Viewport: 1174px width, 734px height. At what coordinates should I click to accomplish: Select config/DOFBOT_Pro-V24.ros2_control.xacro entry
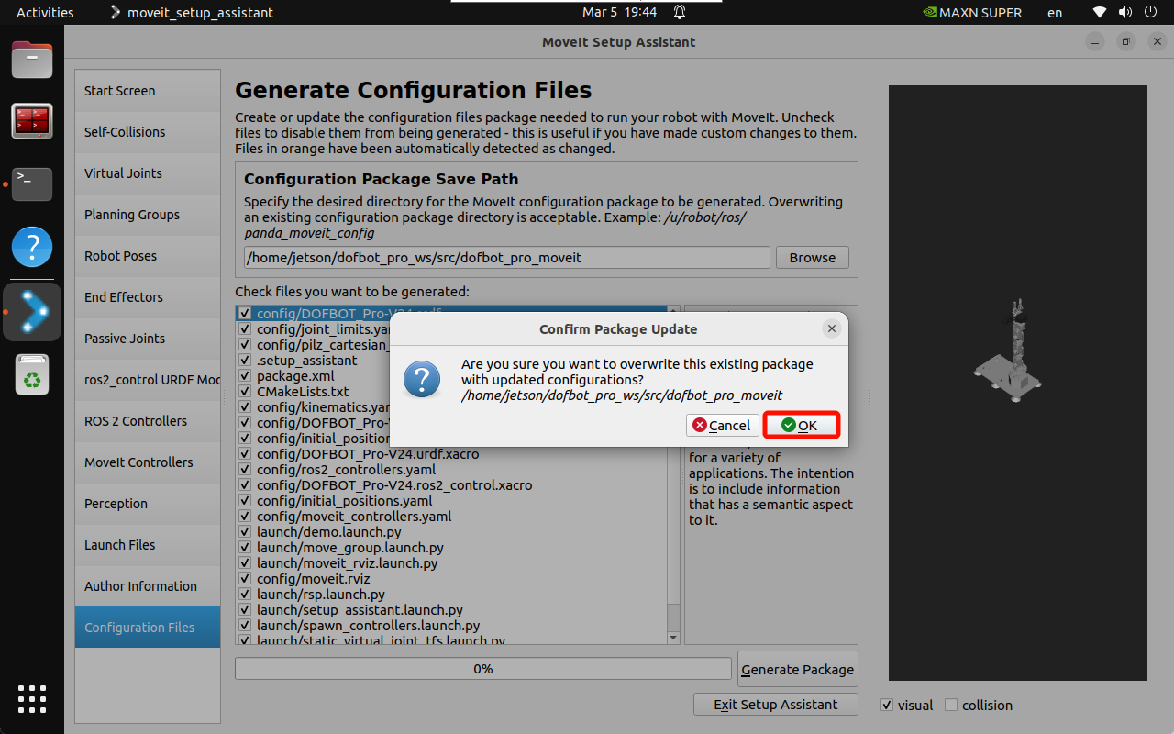394,484
